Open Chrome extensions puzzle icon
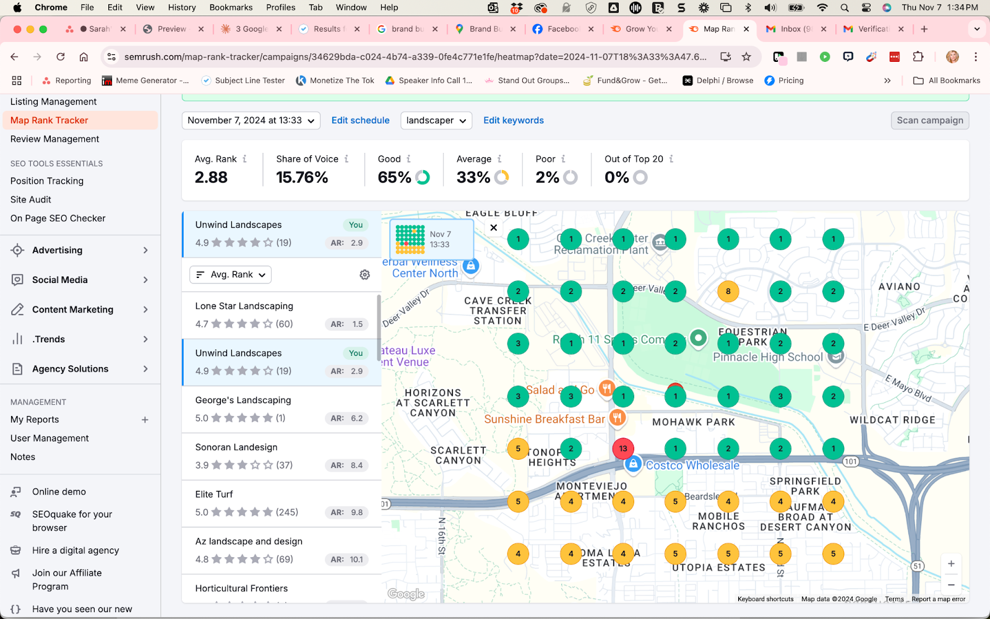This screenshot has height=619, width=990. tap(918, 57)
